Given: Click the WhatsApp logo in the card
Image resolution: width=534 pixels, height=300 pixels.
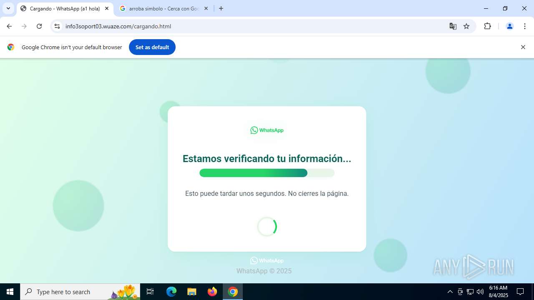Looking at the screenshot, I should click(267, 130).
